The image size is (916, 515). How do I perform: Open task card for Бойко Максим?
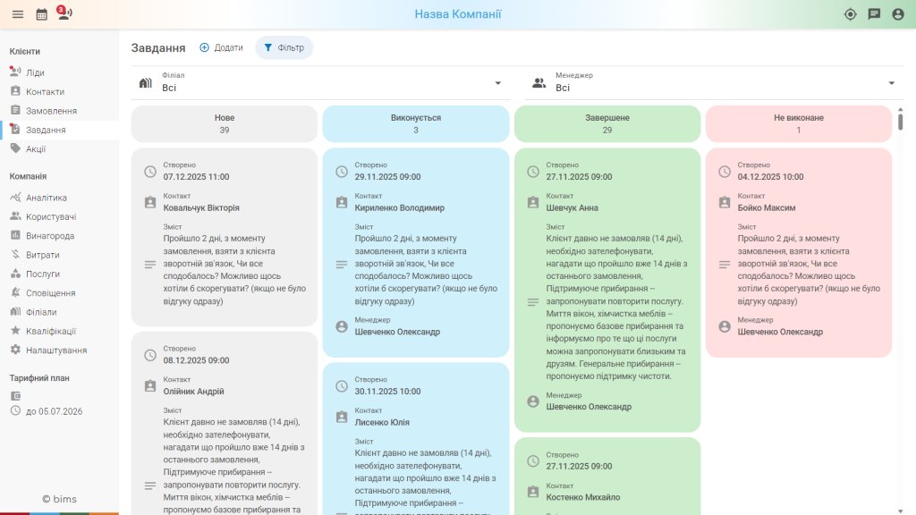click(x=799, y=252)
